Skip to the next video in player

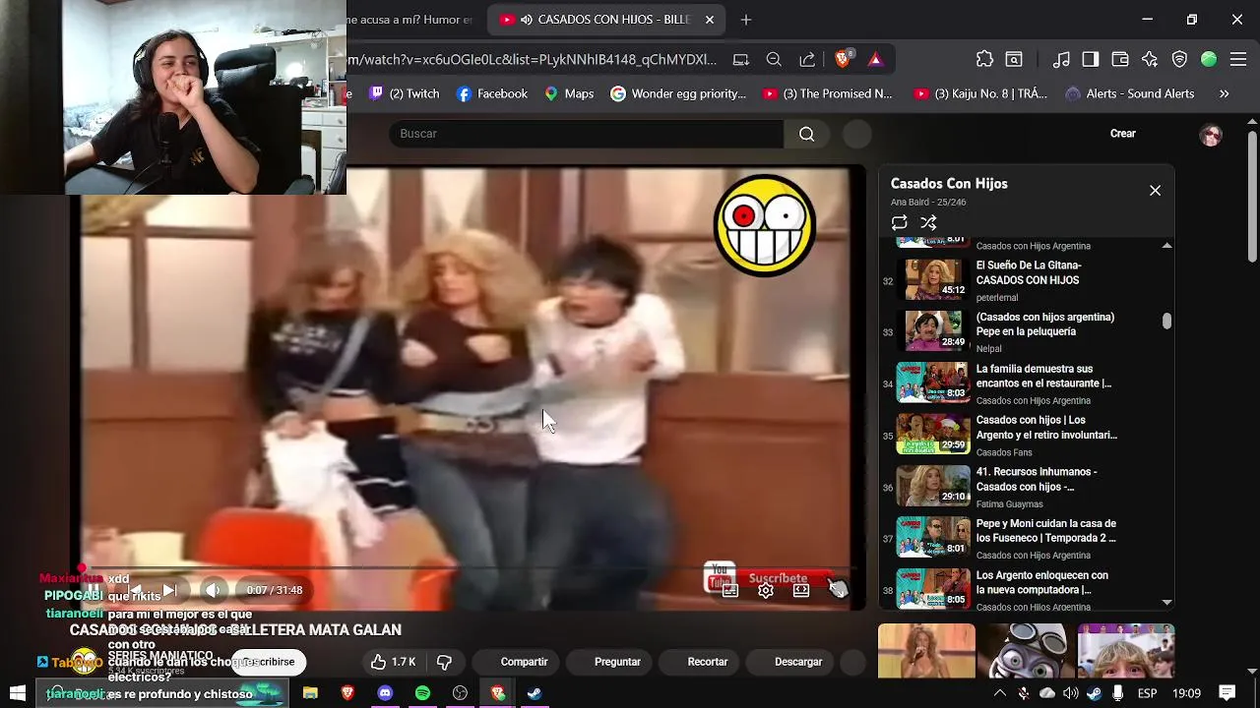tap(169, 590)
